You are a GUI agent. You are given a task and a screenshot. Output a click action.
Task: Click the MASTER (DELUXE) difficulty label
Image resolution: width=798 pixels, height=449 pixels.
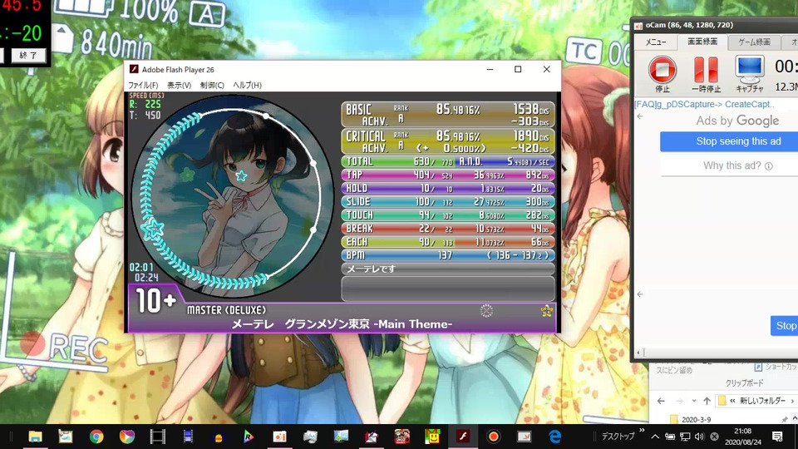pos(226,310)
